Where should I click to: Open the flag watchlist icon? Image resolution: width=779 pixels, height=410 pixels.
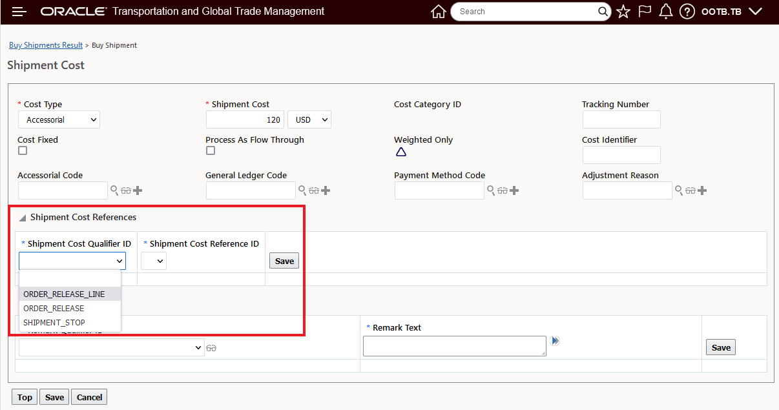(x=645, y=12)
